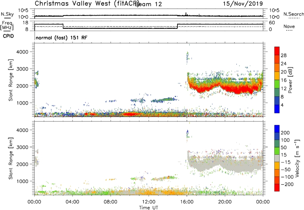Click 'normal (fast) 151 RF' text
Viewport: 304px width, 210px height.
click(62, 38)
